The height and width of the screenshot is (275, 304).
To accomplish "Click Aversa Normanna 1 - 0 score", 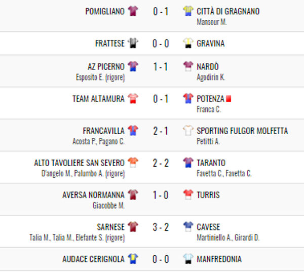I will (x=161, y=195).
